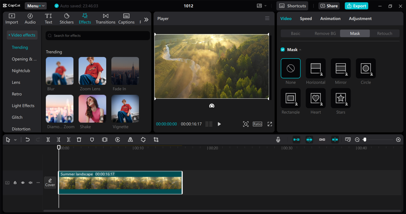Toggle clip linkage

tap(322, 140)
